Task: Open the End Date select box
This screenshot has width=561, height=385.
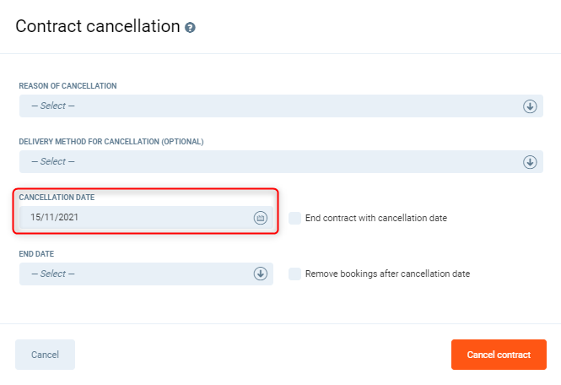Action: [135, 274]
